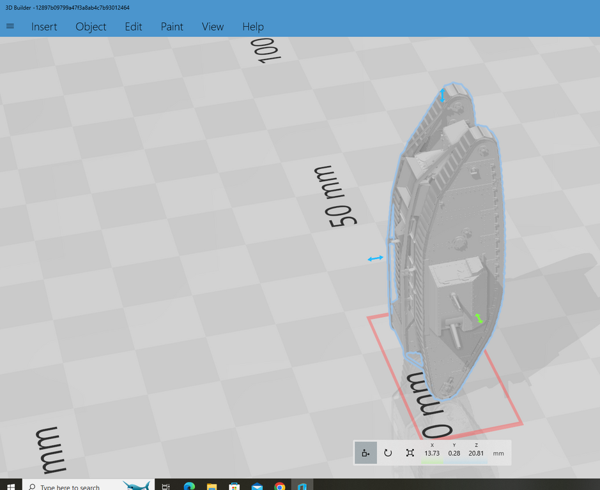Open File Explorer from taskbar
The image size is (600, 490).
click(212, 486)
